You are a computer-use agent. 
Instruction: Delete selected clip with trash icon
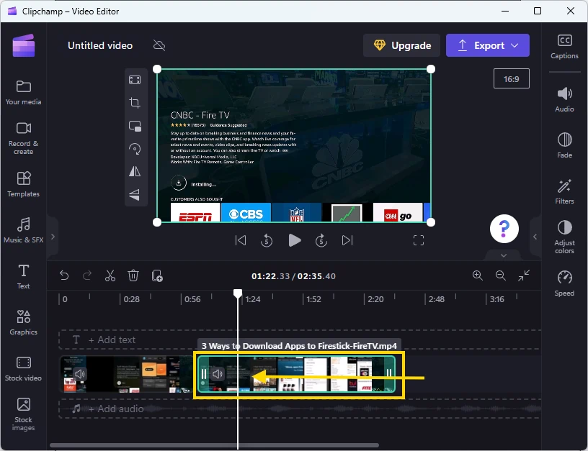(133, 275)
